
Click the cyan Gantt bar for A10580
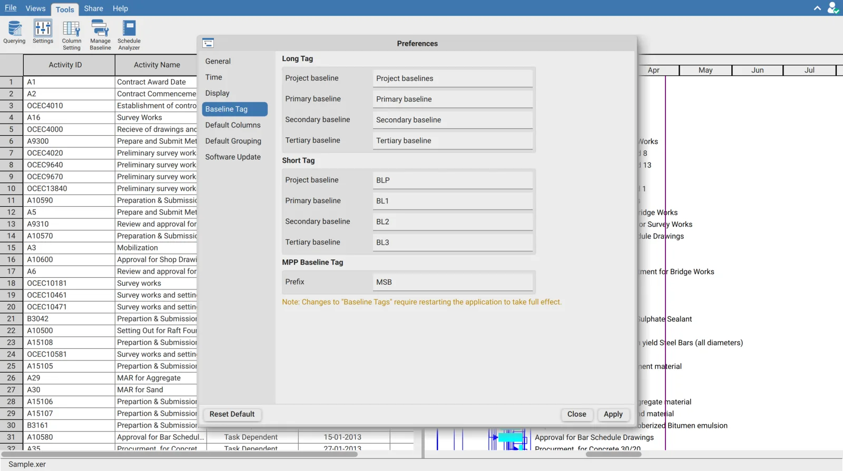510,437
